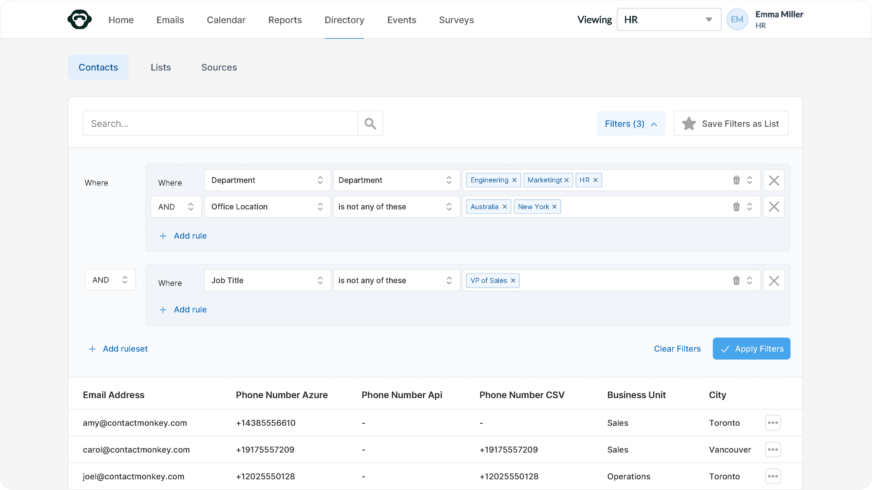Go to the Home menu

coord(121,20)
